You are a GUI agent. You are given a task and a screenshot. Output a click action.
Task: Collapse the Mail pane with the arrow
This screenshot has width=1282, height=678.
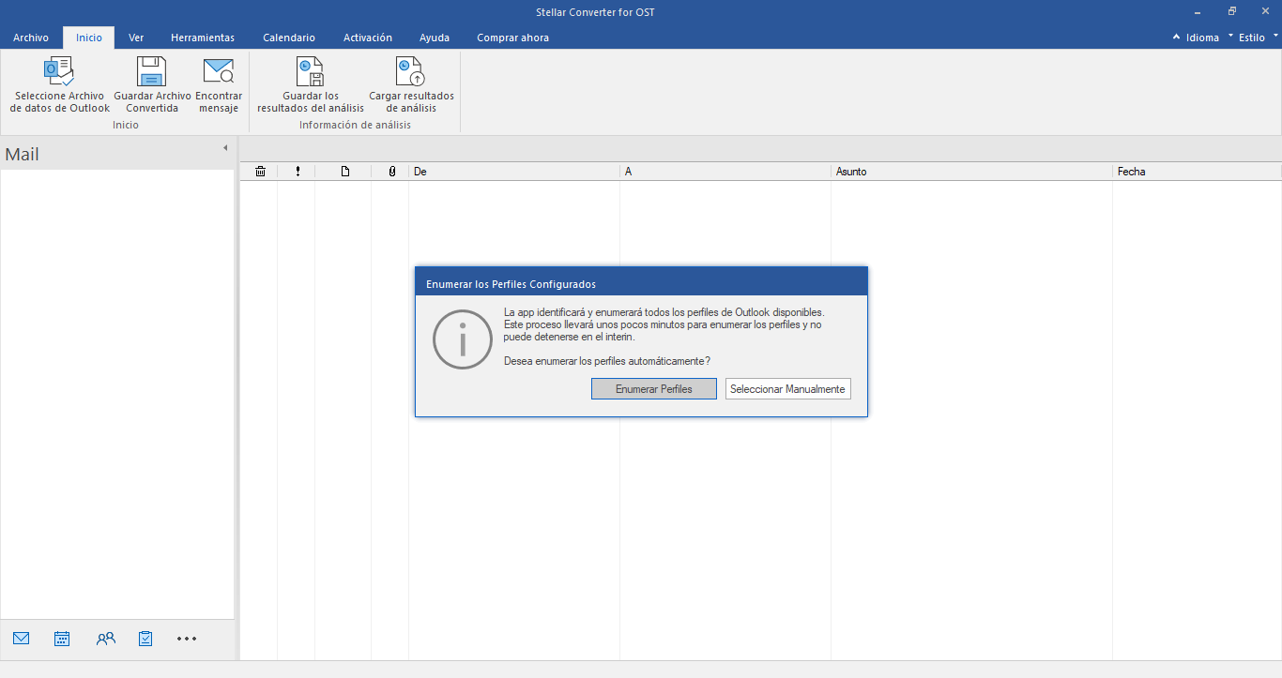(225, 148)
